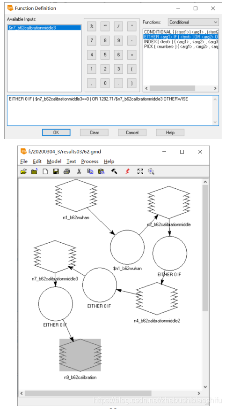Click the printer icon in toolbar
This screenshot has width=226, height=409.
coord(67,171)
